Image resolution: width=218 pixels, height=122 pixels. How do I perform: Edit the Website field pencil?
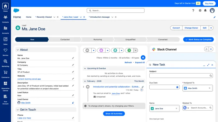pos(73,79)
